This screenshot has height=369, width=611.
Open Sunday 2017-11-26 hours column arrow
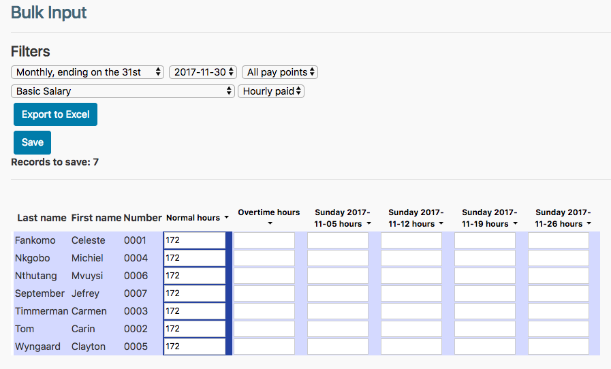[x=589, y=224]
